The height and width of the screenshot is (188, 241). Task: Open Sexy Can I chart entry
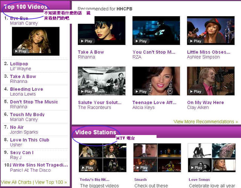coord(22,153)
